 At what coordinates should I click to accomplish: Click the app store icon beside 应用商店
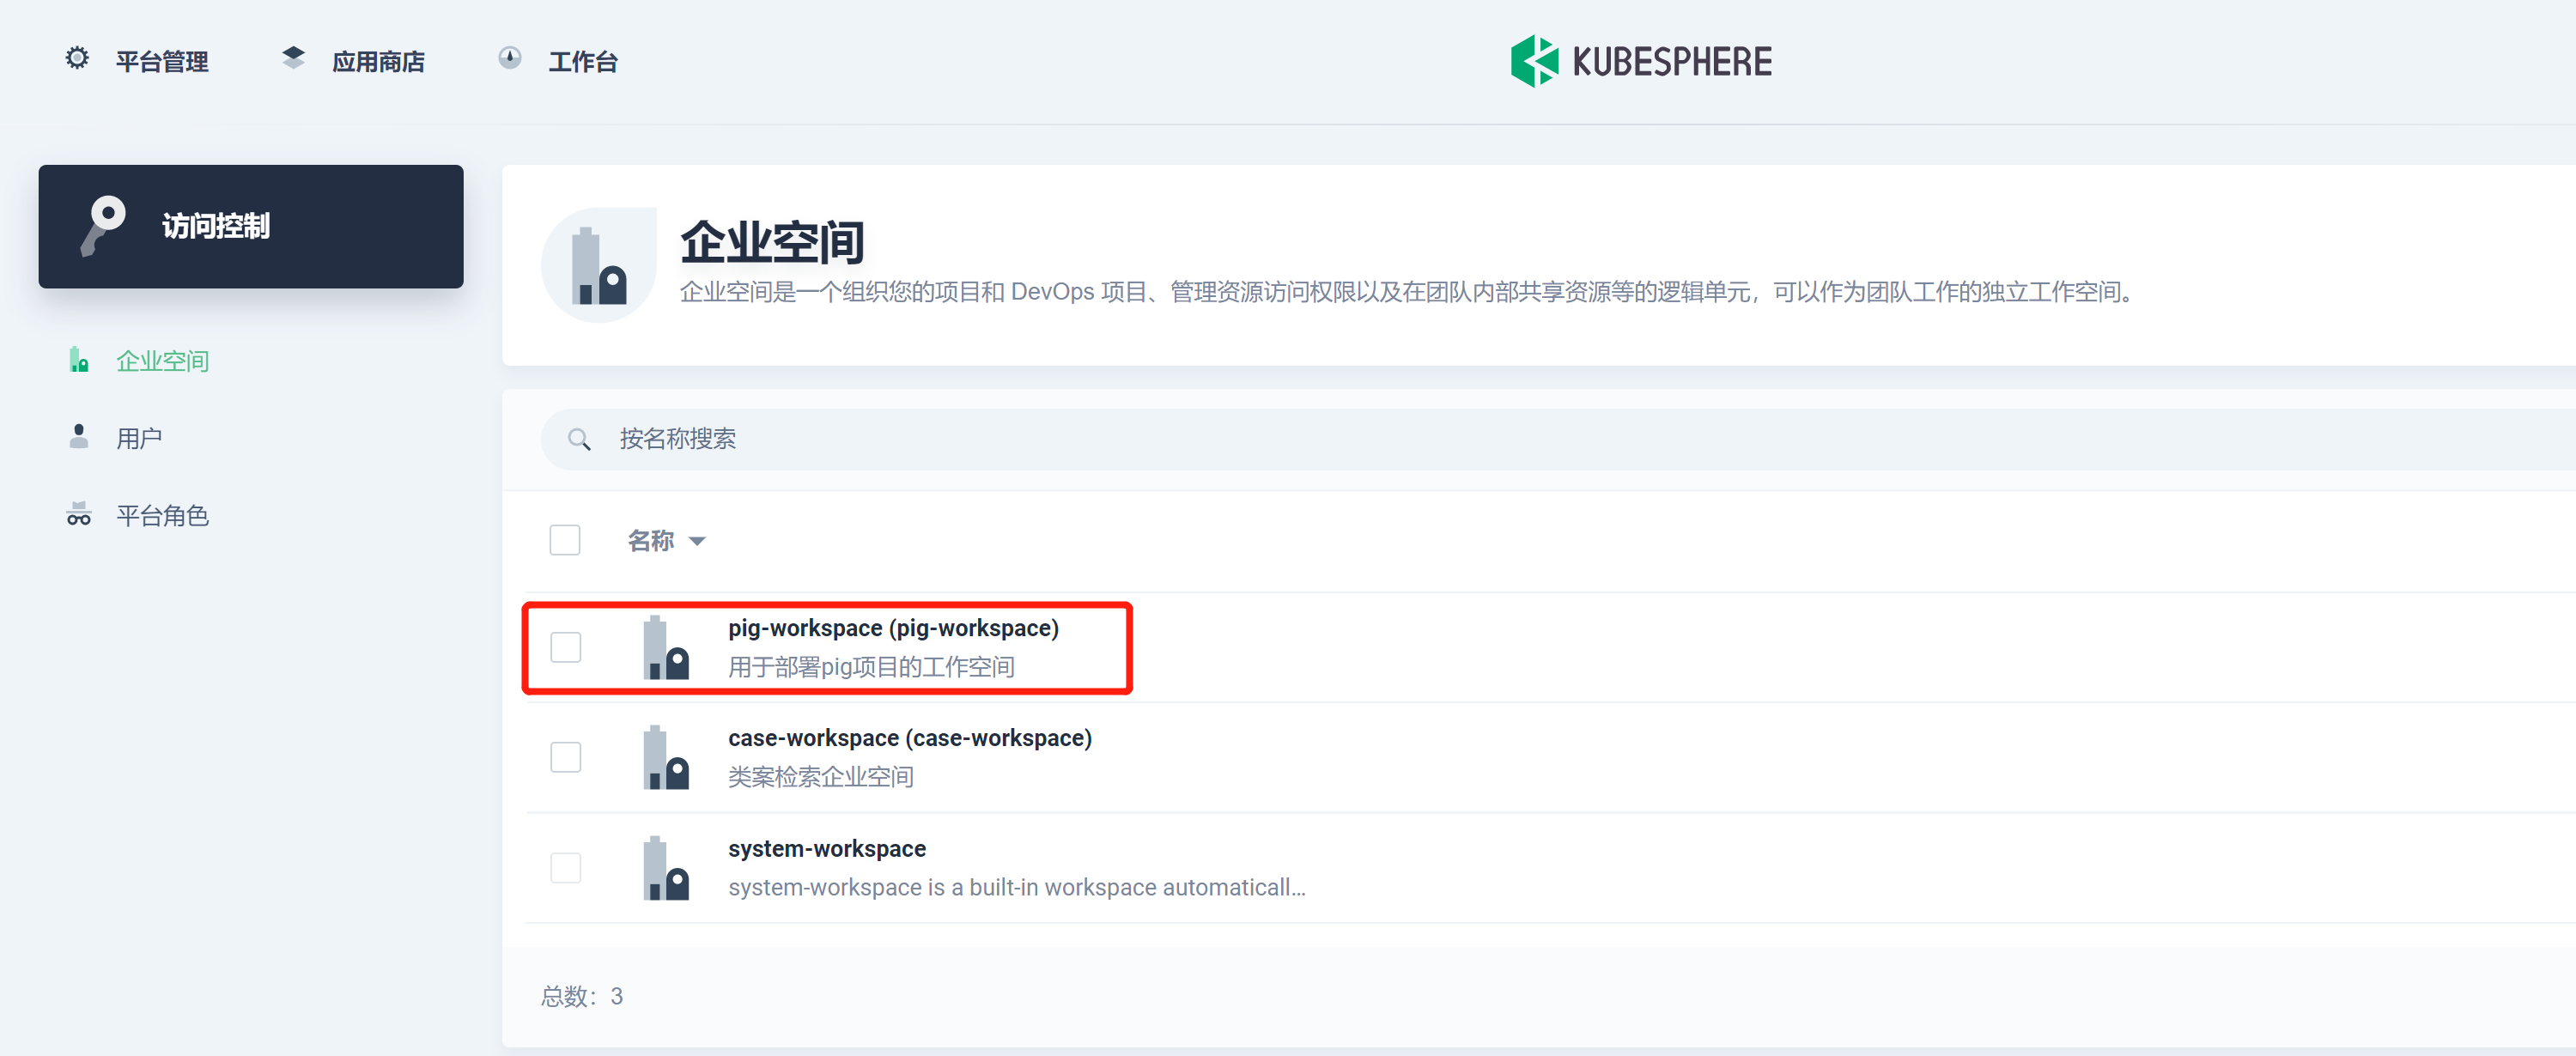tap(293, 58)
